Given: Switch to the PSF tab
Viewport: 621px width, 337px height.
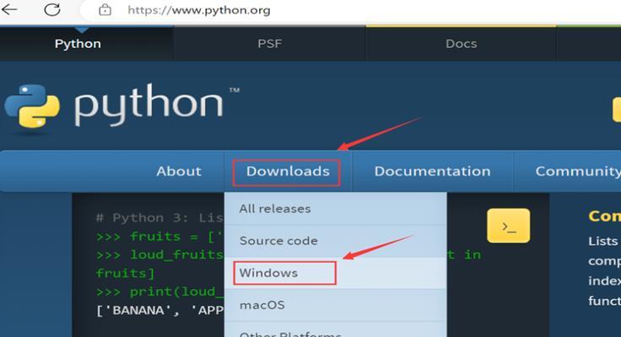Looking at the screenshot, I should coord(270,44).
